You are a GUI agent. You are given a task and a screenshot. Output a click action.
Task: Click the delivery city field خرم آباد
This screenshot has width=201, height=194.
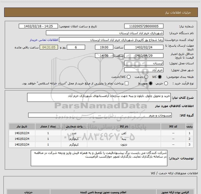point(144,70)
